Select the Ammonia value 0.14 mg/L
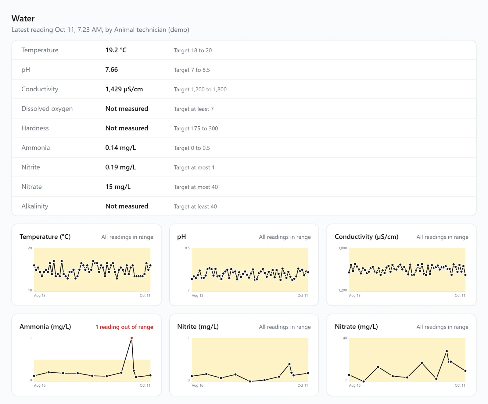The width and height of the screenshot is (488, 404). [x=121, y=148]
